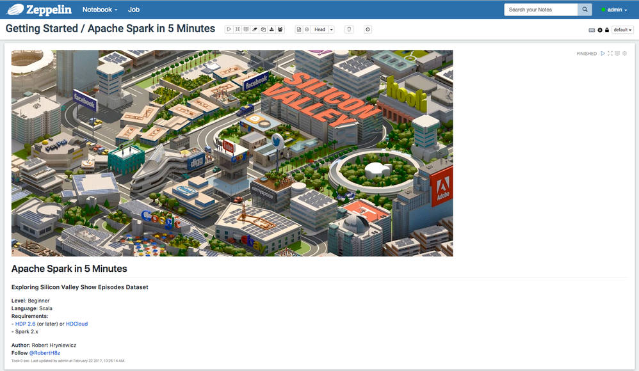Run all paragraphs in the note
The width and height of the screenshot is (639, 371).
click(x=229, y=29)
